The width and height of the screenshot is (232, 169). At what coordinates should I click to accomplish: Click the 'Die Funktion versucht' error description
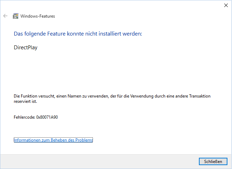112,99
